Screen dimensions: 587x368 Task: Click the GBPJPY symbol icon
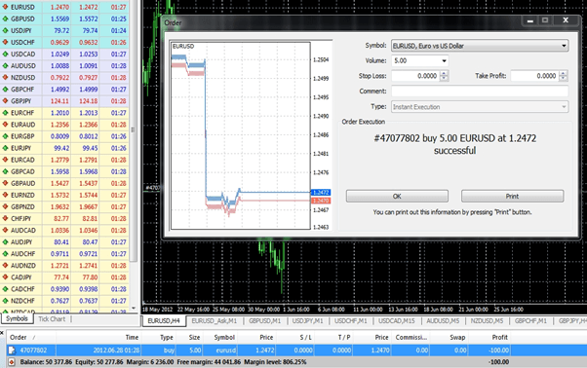coord(5,101)
